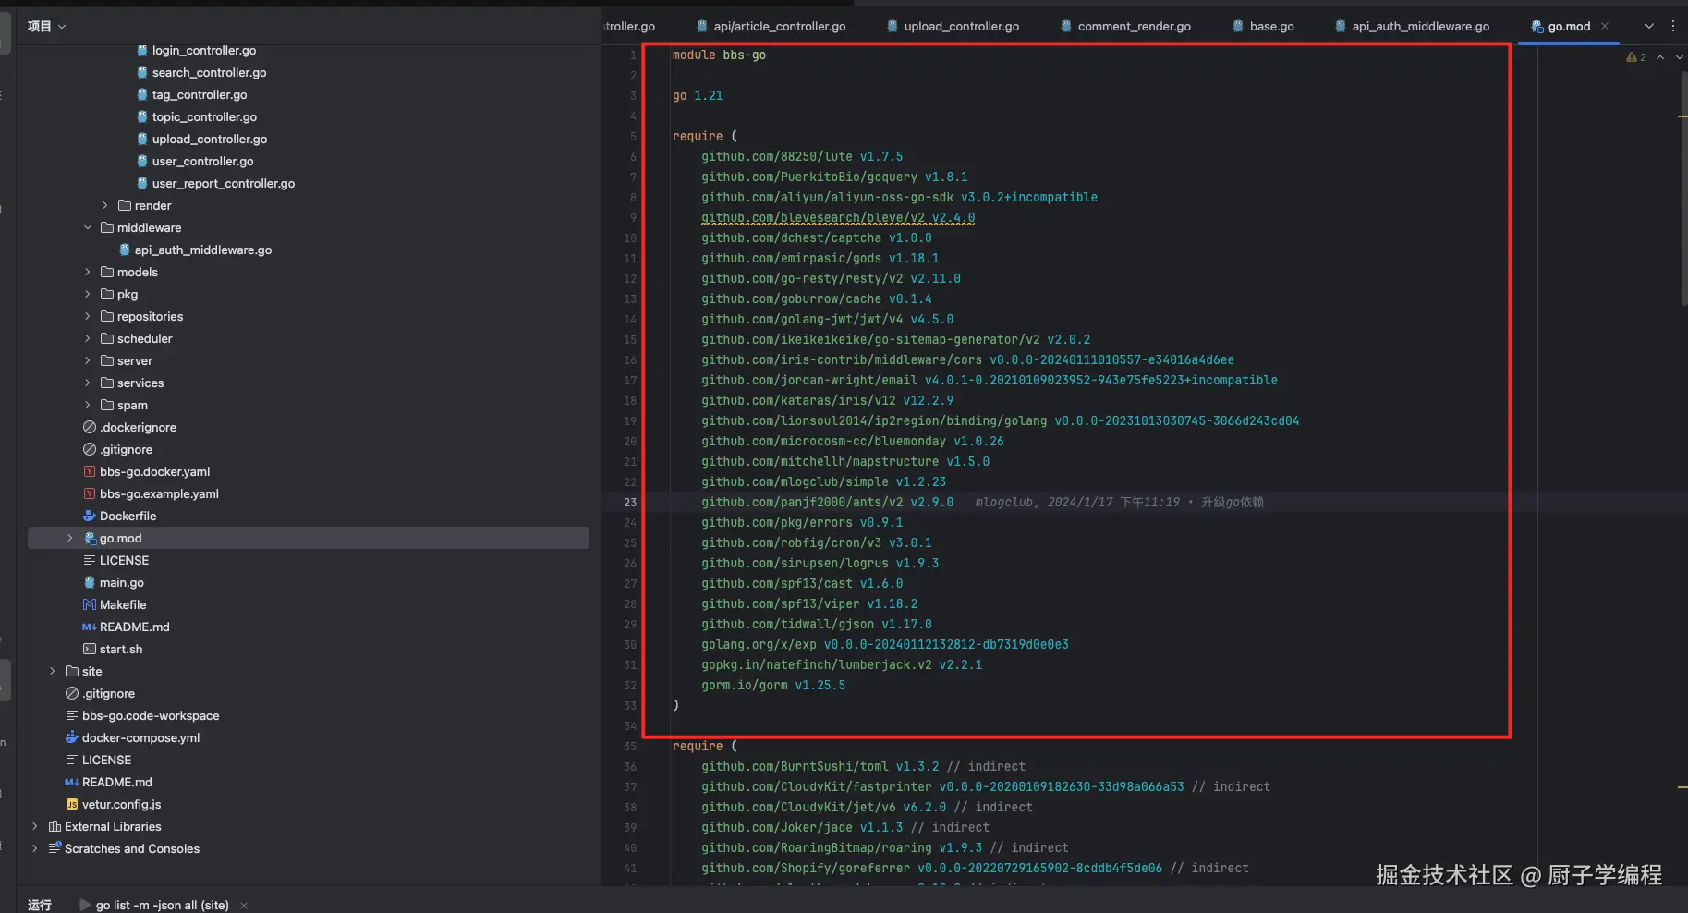Expand the render folder
The image size is (1688, 913).
click(104, 205)
